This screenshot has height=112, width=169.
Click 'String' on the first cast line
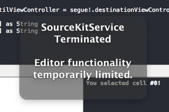pos(27,24)
